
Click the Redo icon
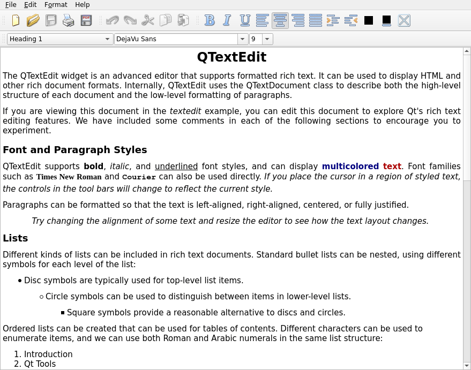coord(130,20)
